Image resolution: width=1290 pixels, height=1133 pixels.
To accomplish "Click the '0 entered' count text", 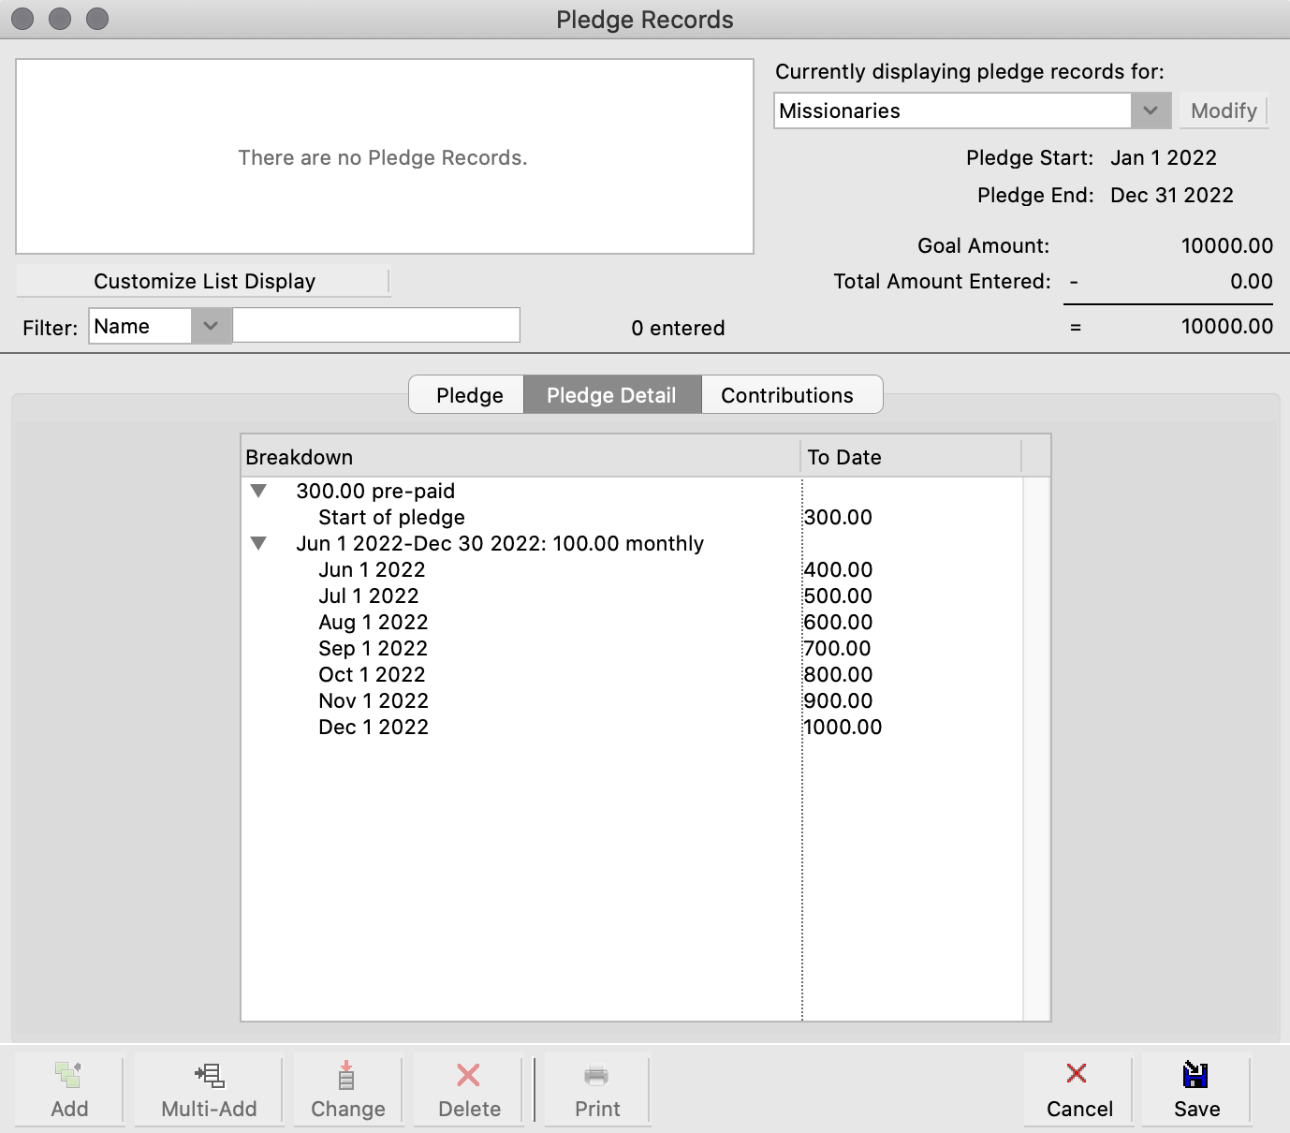I will (x=678, y=328).
